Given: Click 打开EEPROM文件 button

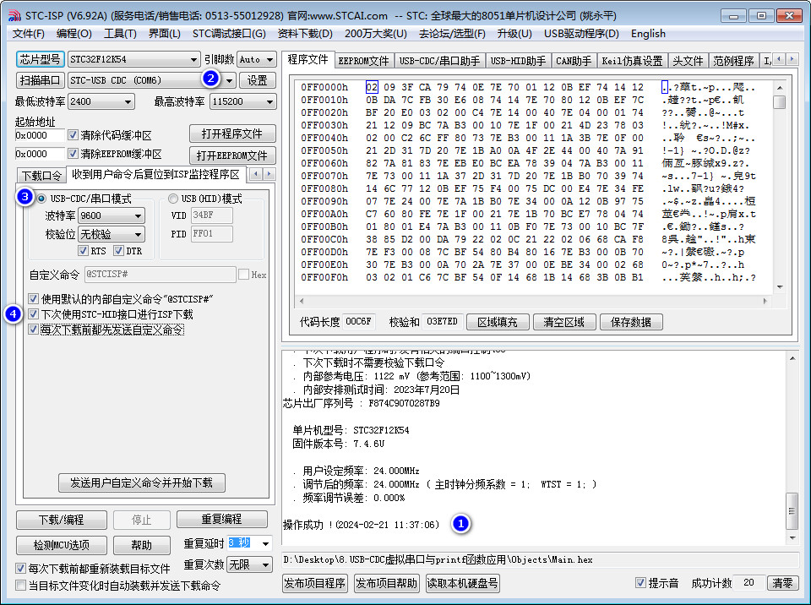Looking at the screenshot, I should pyautogui.click(x=232, y=155).
